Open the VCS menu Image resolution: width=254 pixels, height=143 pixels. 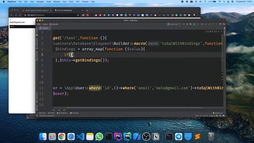(78, 2)
